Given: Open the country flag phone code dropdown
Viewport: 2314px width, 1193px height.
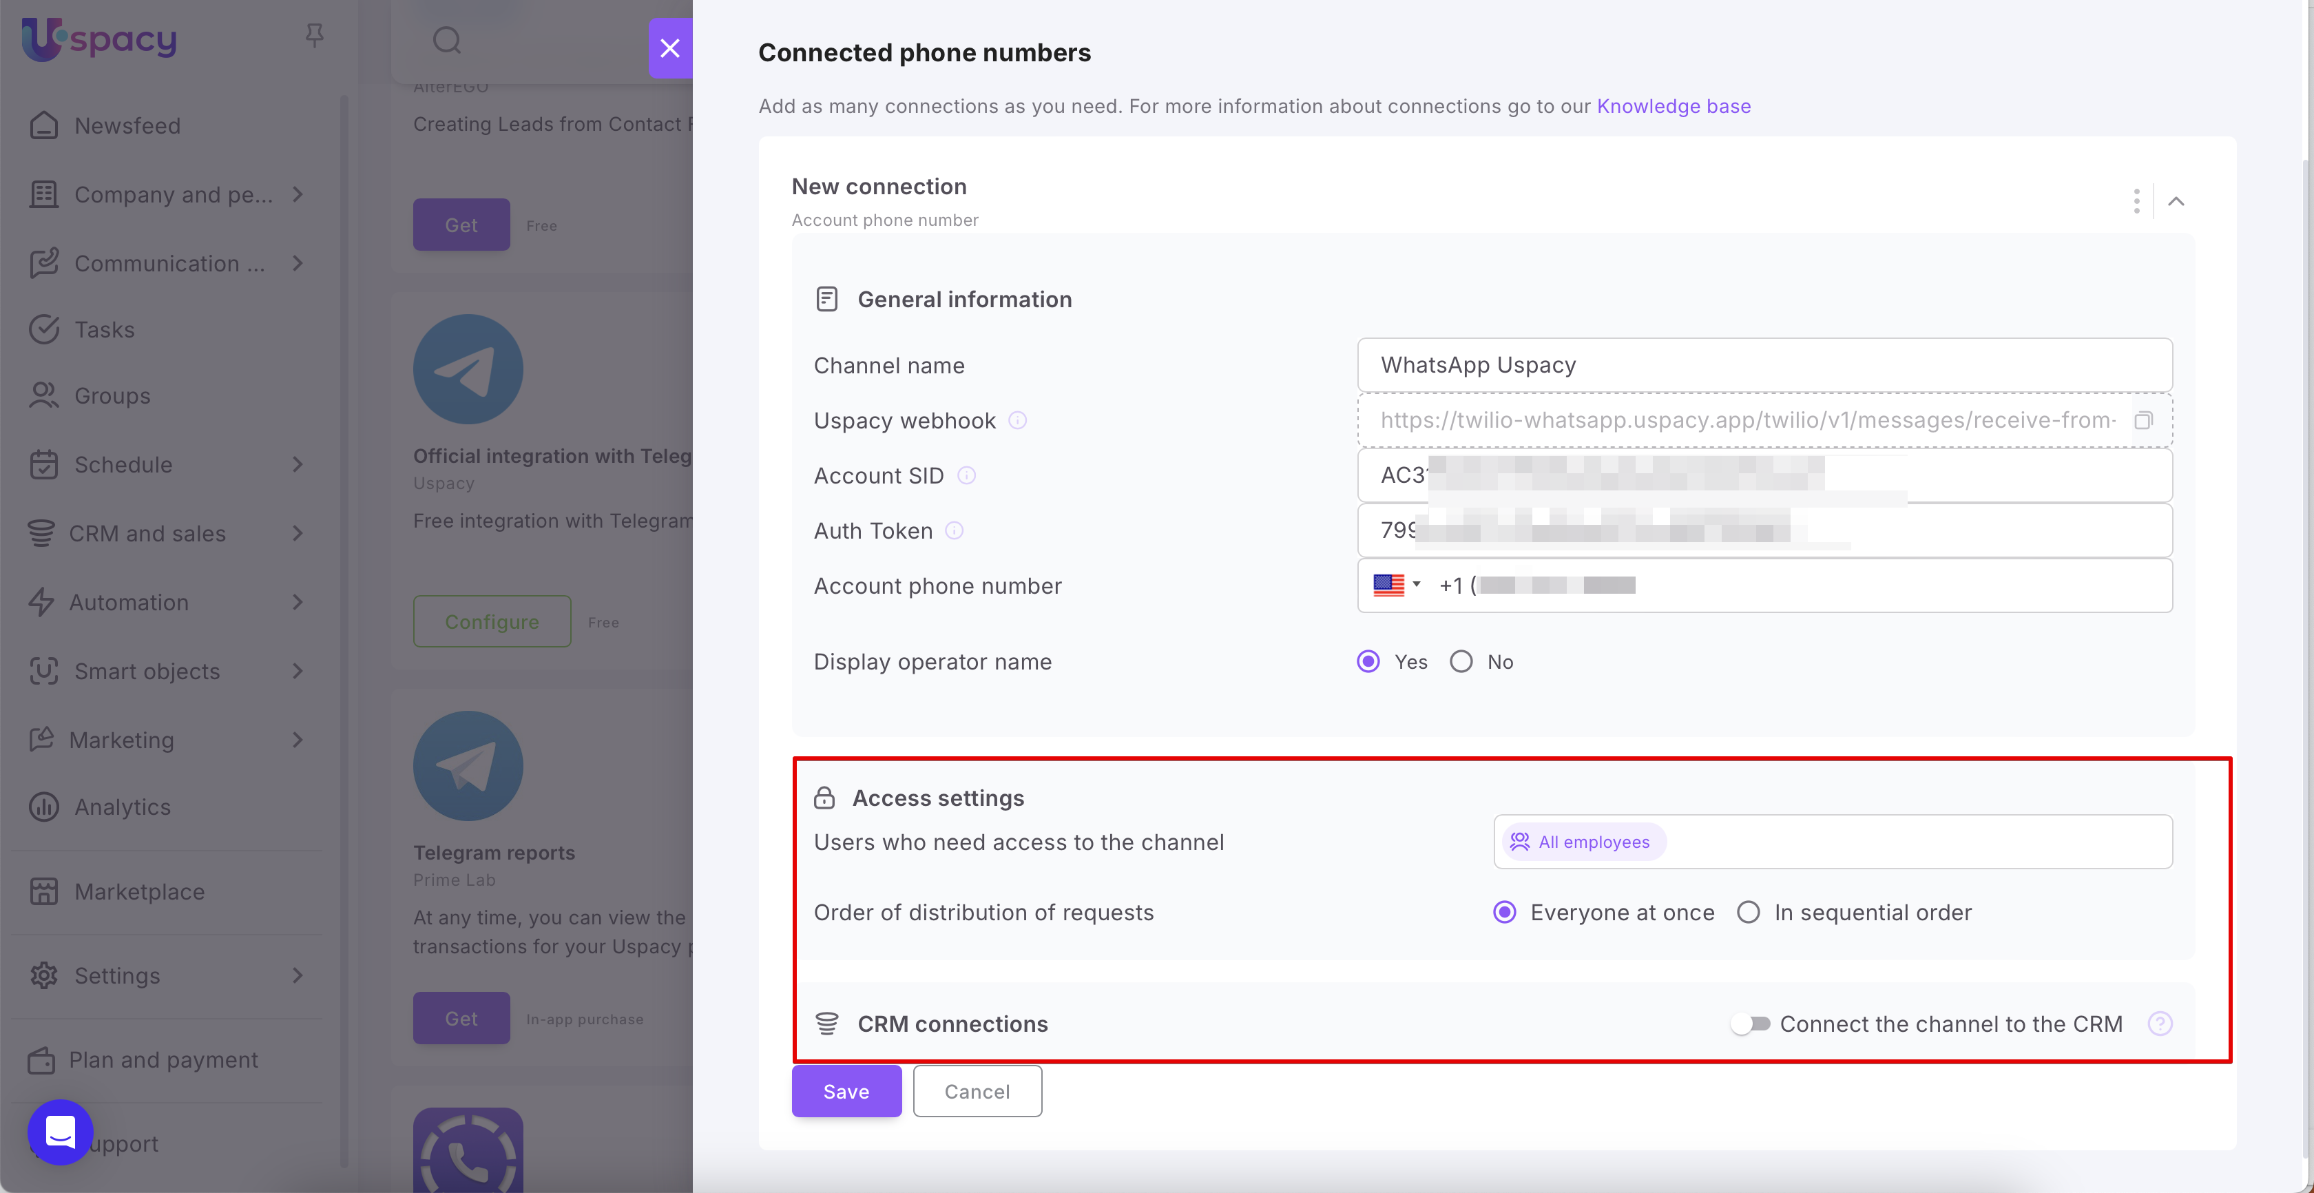Looking at the screenshot, I should [1397, 585].
